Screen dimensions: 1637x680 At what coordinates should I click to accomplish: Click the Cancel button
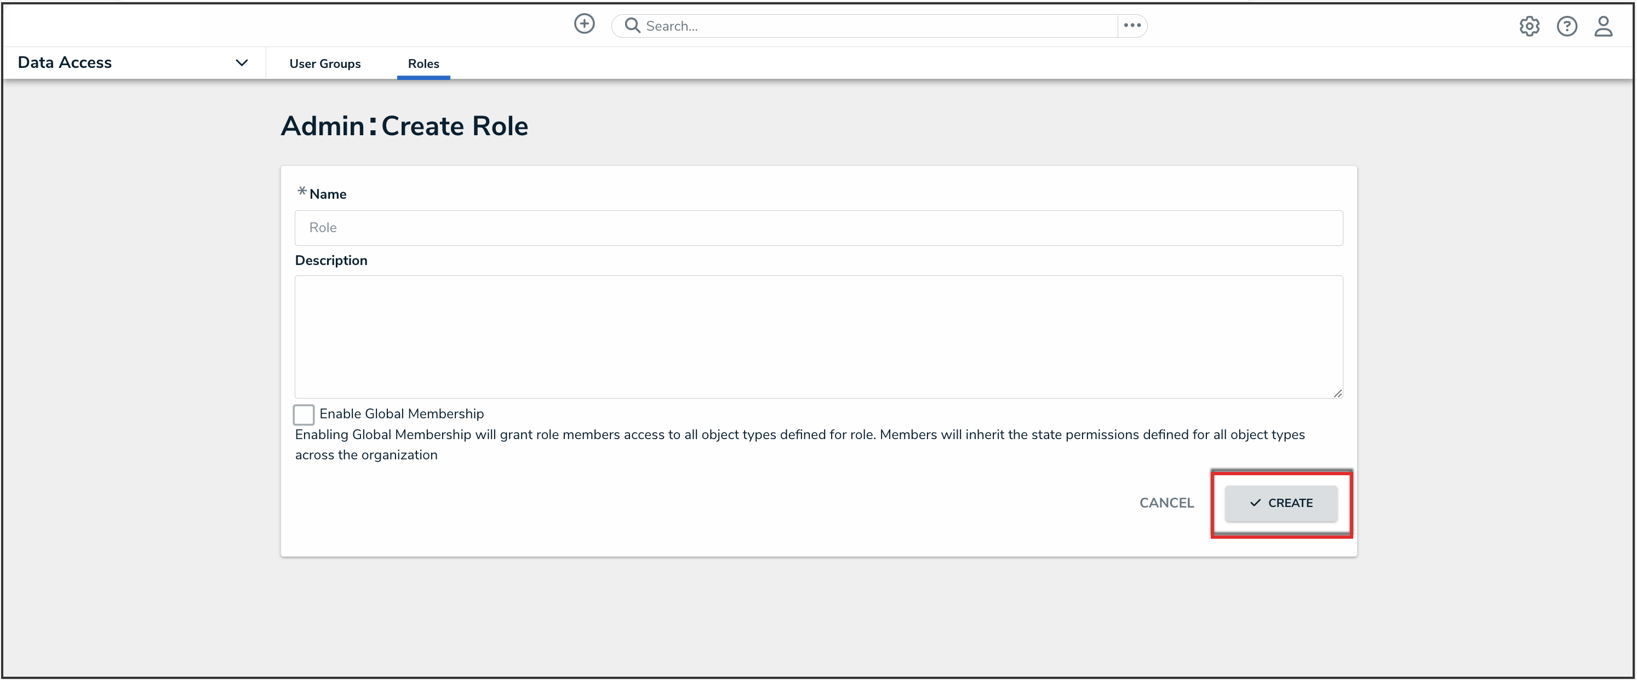[1166, 503]
